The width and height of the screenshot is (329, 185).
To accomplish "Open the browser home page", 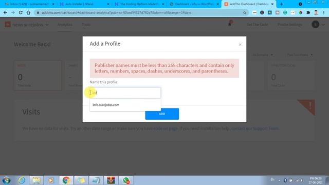I will (28, 12).
